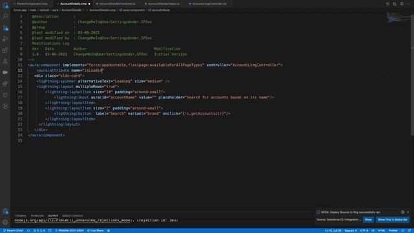Viewport: 414px width, 233px height.
Task: Open the Run and Debug view icon
Action: coord(5,39)
